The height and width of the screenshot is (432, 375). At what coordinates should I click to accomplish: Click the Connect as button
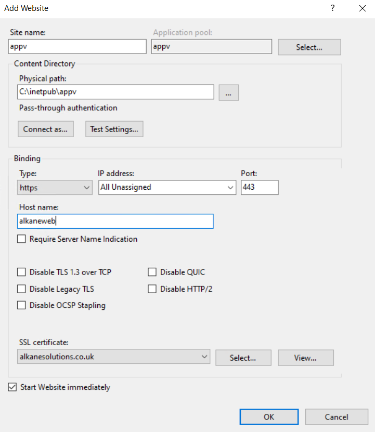(45, 129)
